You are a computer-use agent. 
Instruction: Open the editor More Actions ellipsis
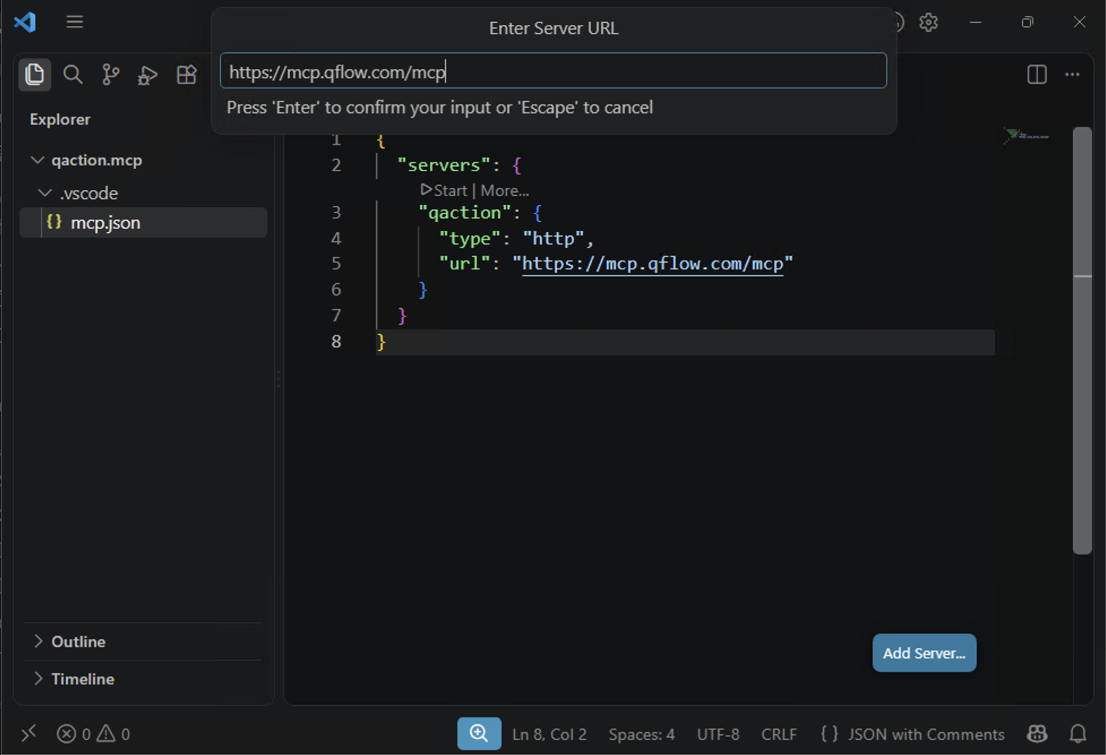point(1072,74)
